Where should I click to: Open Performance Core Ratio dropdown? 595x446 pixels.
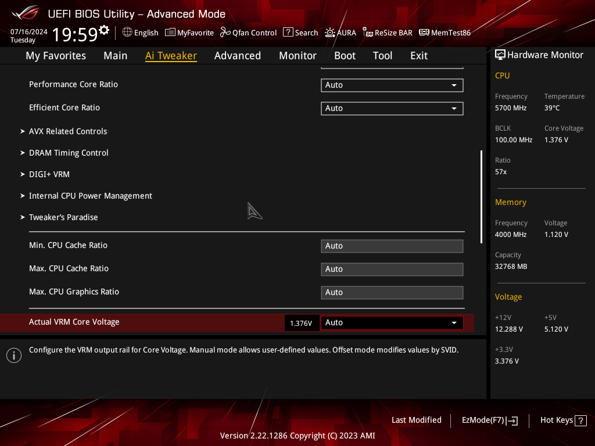[x=392, y=85]
